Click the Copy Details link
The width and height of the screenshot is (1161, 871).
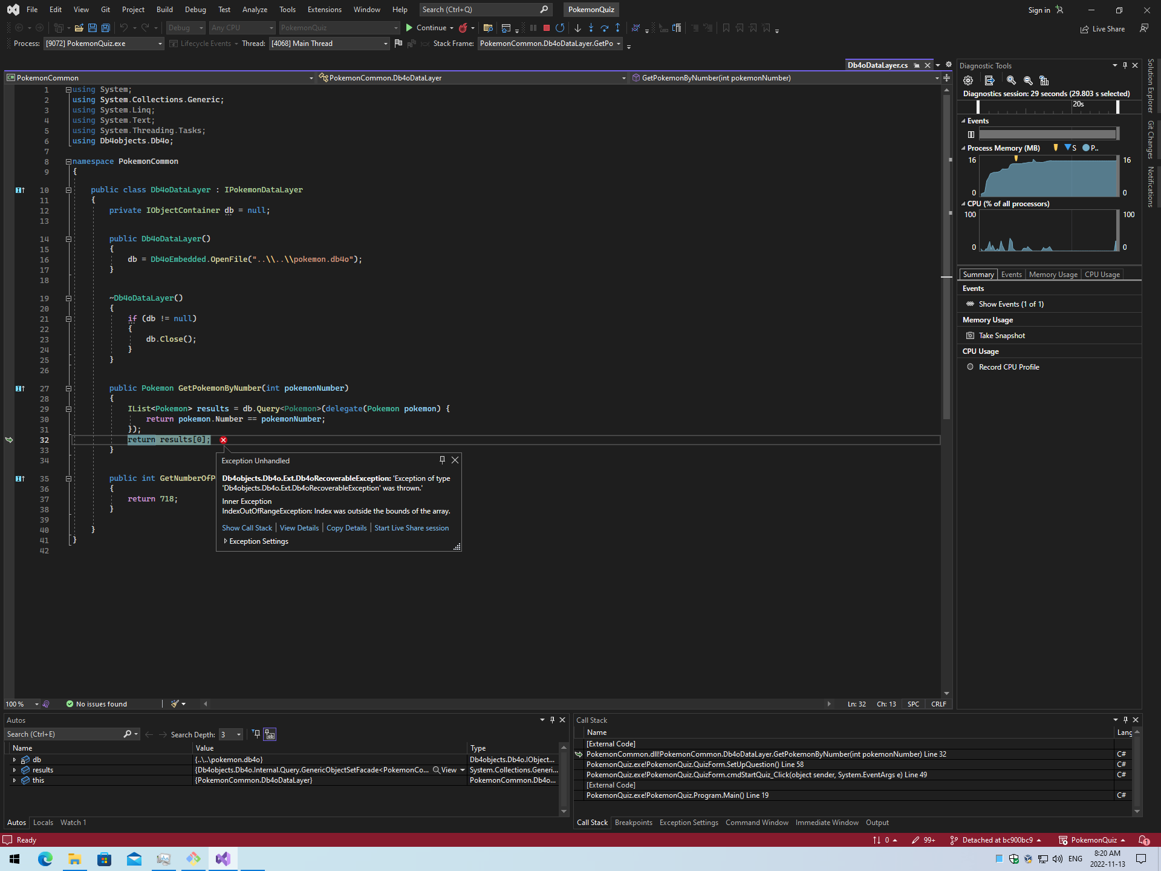pyautogui.click(x=346, y=528)
